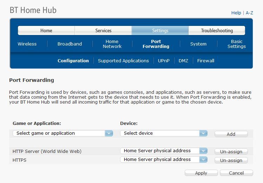Open the Select device dropdown

pos(164,133)
